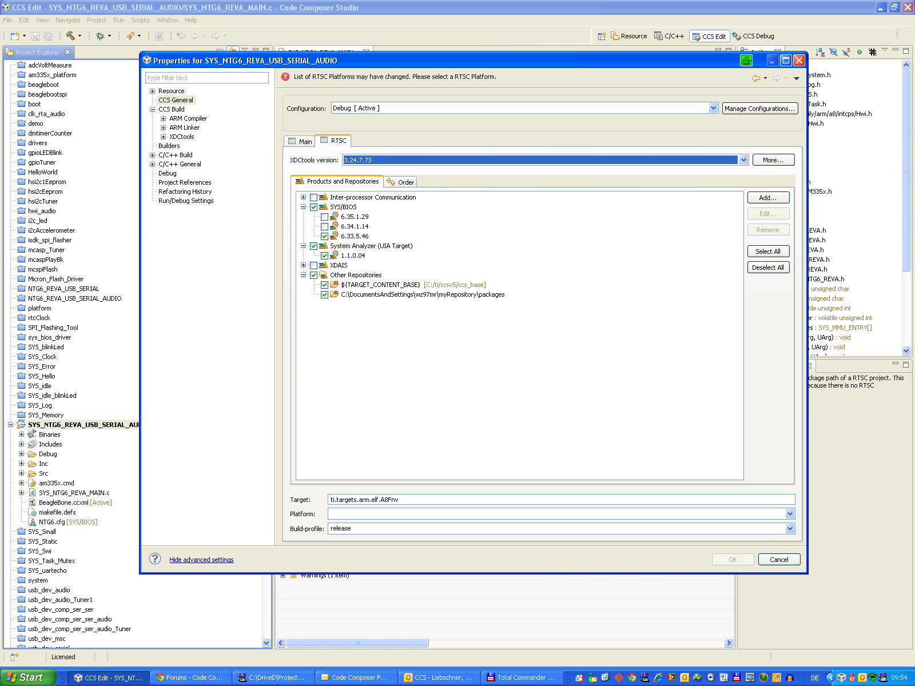Viewport: 915px width, 686px height.
Task: Check the SYS/BIOS 6.34.1.14 version checkbox
Action: pos(324,226)
